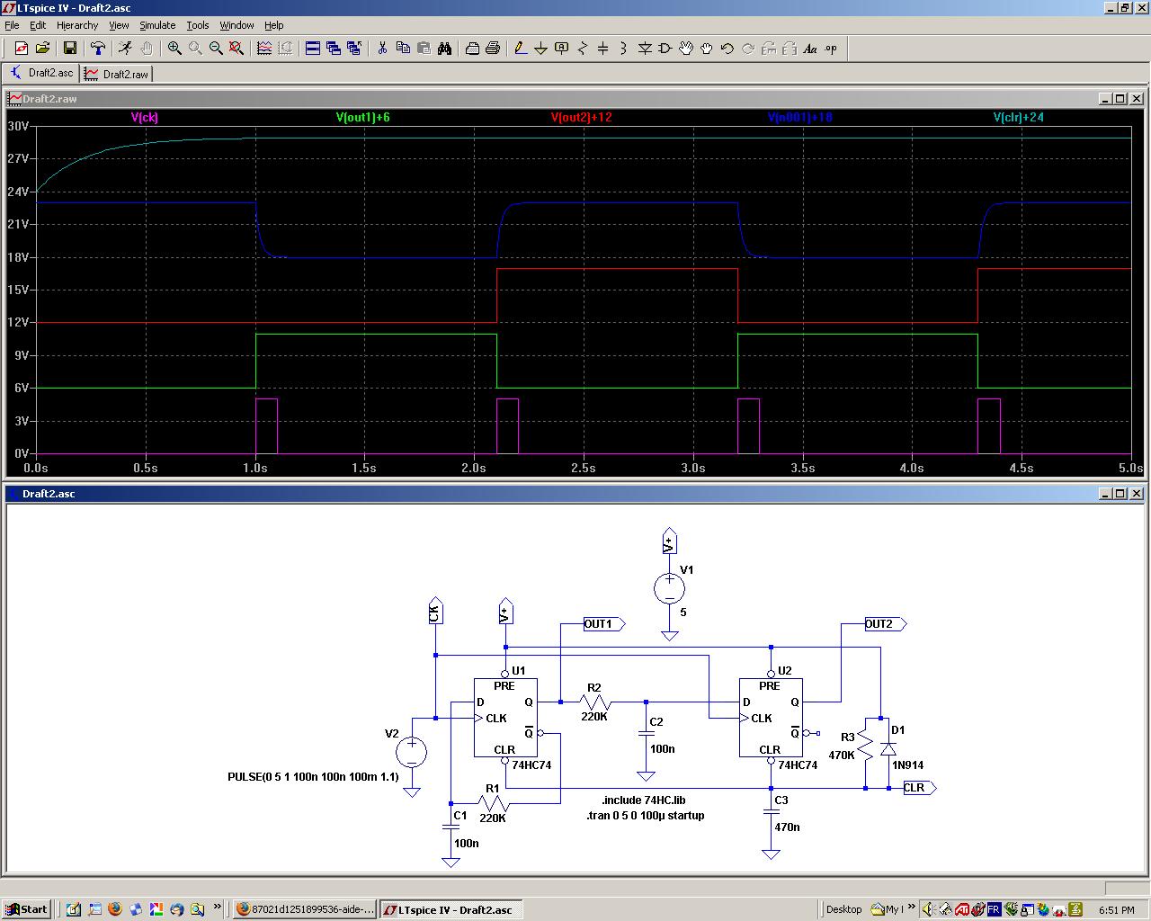Viewport: 1151px width, 921px height.
Task: Click the Text Aa tool
Action: (809, 49)
